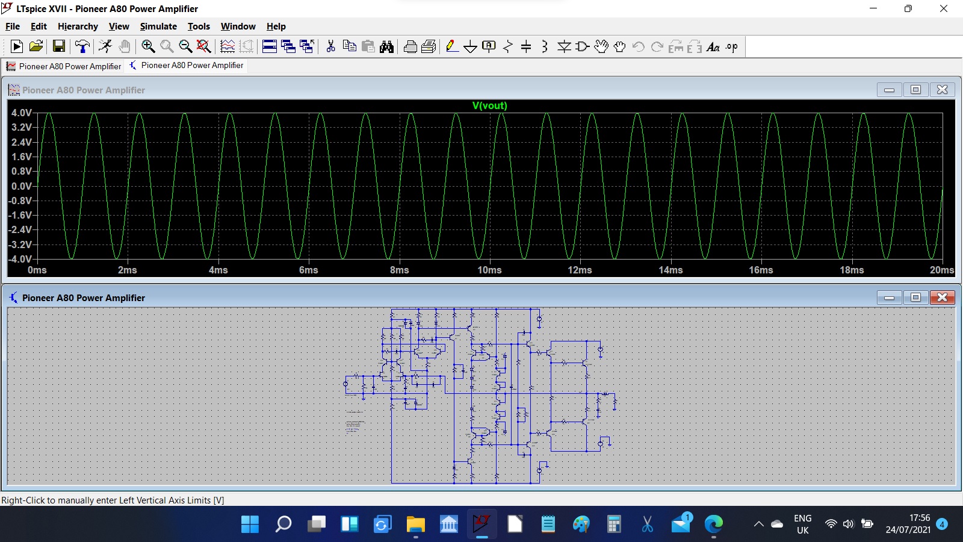Open the Tools menu
The width and height of the screenshot is (963, 542).
click(x=199, y=26)
